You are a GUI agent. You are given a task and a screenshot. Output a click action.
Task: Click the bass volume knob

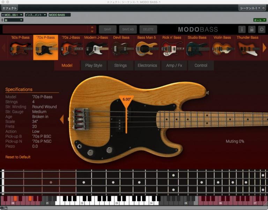(91, 152)
